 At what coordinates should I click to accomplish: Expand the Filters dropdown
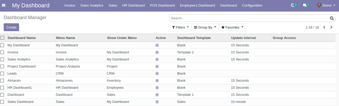[x=180, y=27]
